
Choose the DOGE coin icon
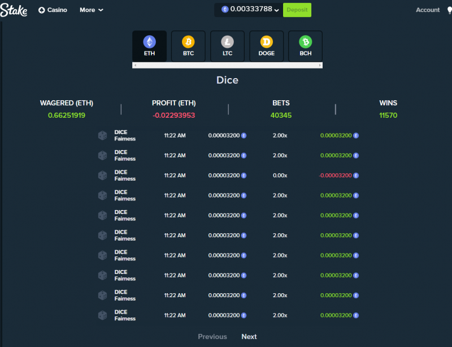coord(266,42)
